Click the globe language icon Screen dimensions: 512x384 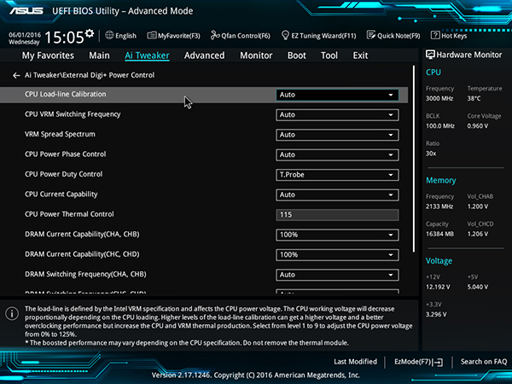(x=109, y=35)
